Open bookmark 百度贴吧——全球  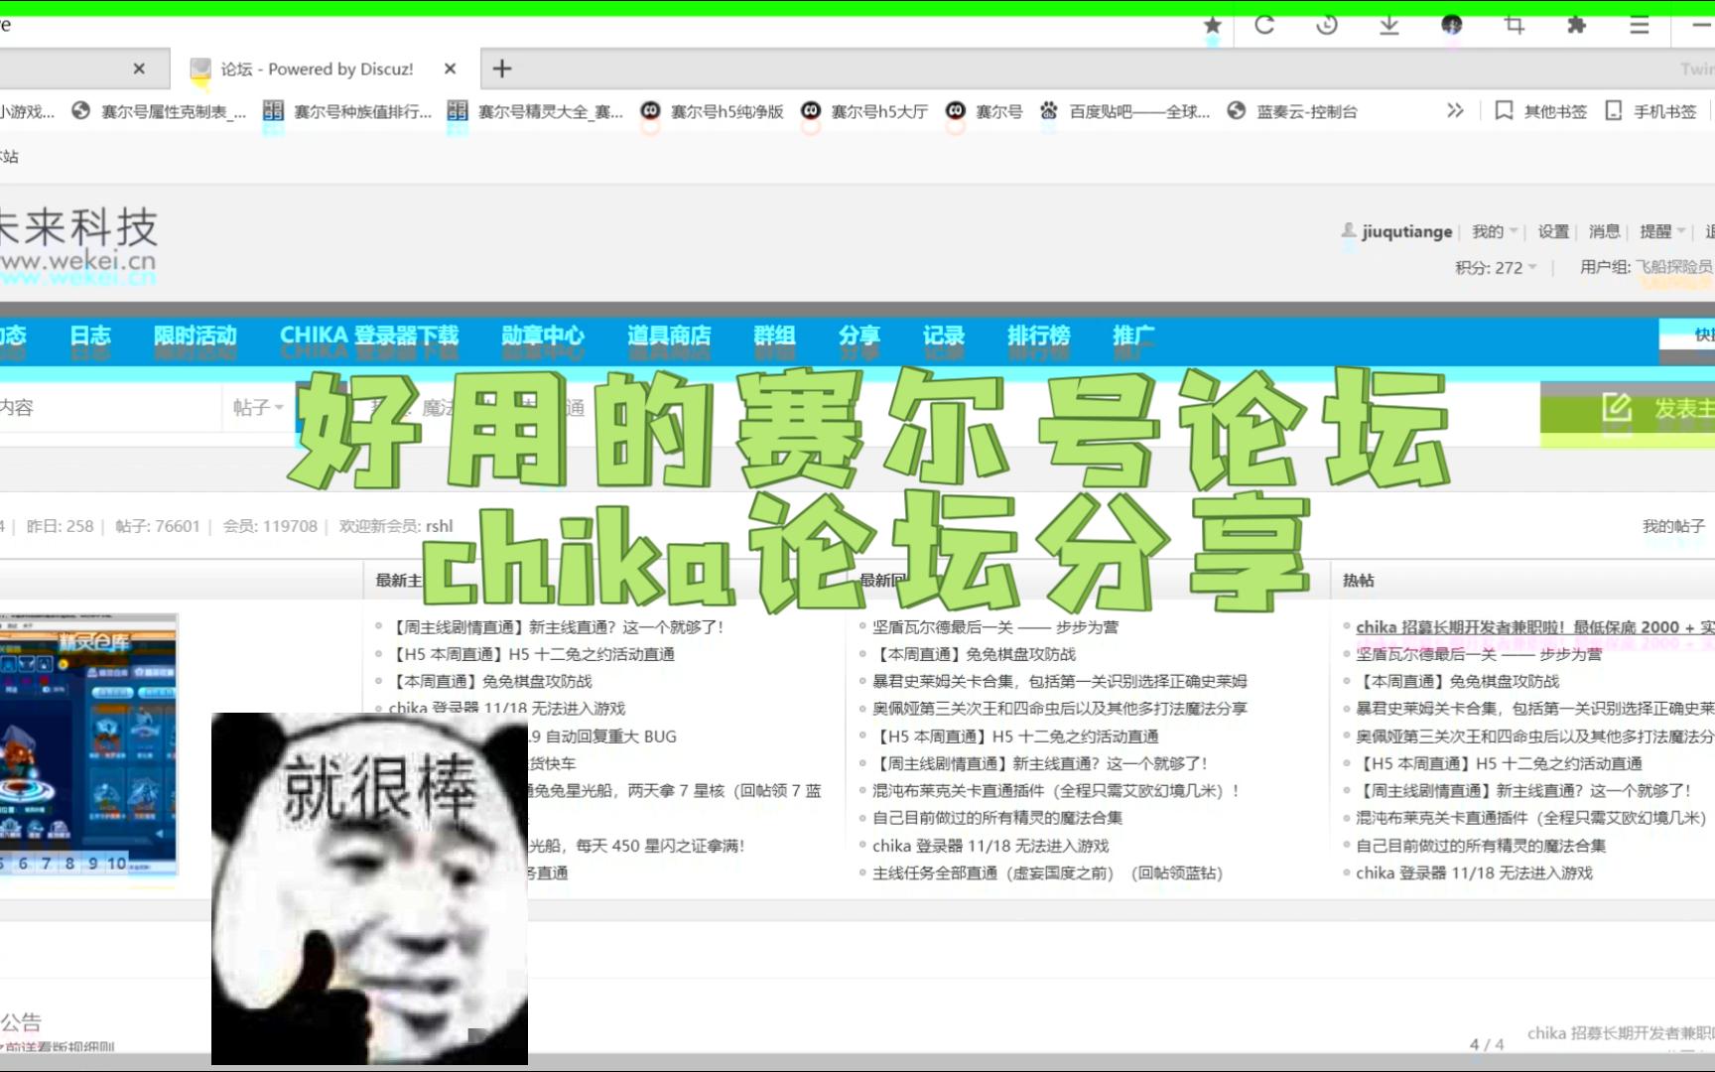[x=1124, y=111]
